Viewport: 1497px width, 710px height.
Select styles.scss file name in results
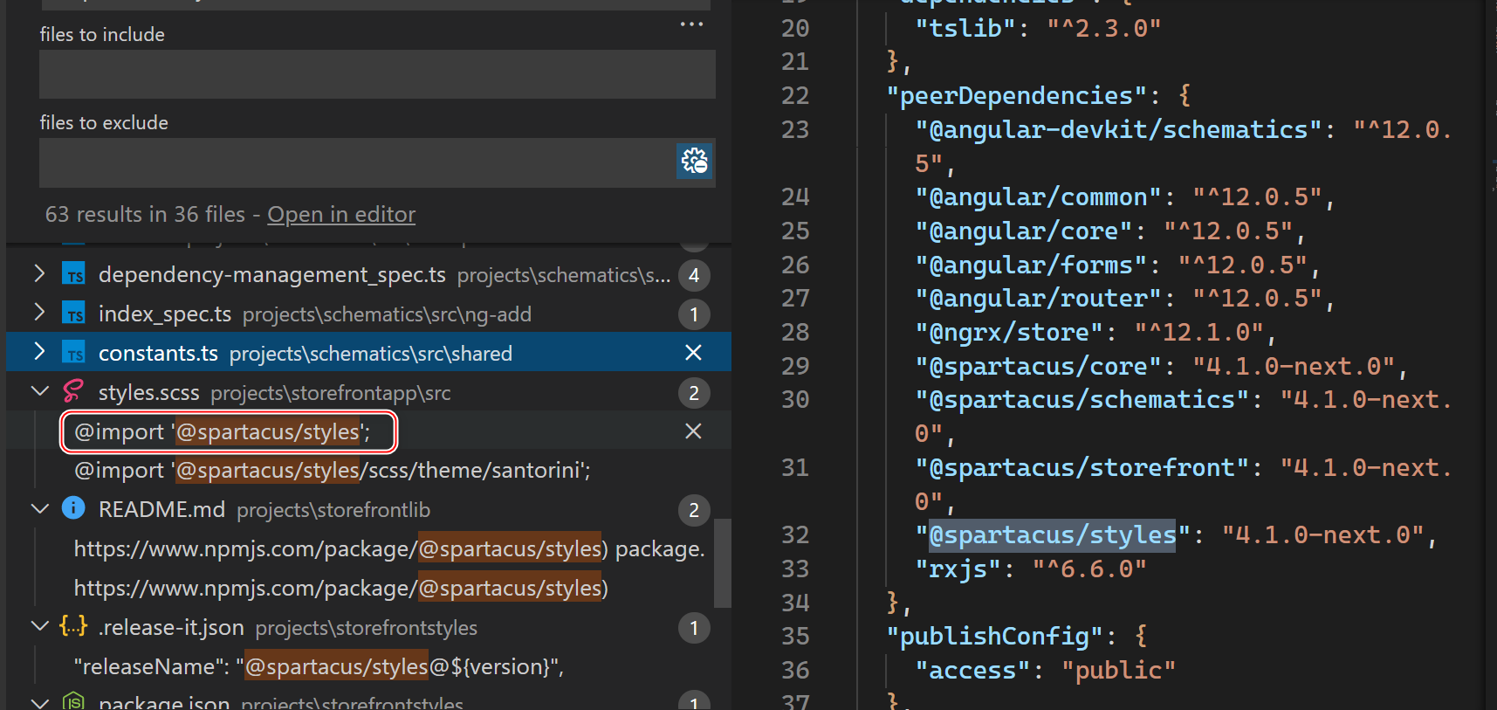click(x=149, y=393)
